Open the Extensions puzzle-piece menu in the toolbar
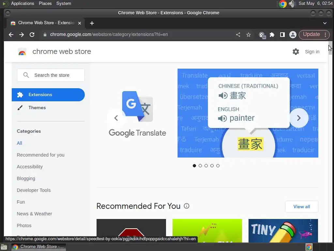 [272, 35]
